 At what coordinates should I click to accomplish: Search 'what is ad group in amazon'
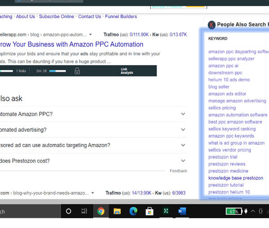(236, 143)
